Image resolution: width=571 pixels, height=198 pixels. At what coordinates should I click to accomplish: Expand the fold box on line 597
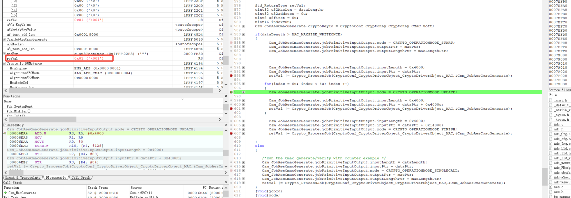243,92
